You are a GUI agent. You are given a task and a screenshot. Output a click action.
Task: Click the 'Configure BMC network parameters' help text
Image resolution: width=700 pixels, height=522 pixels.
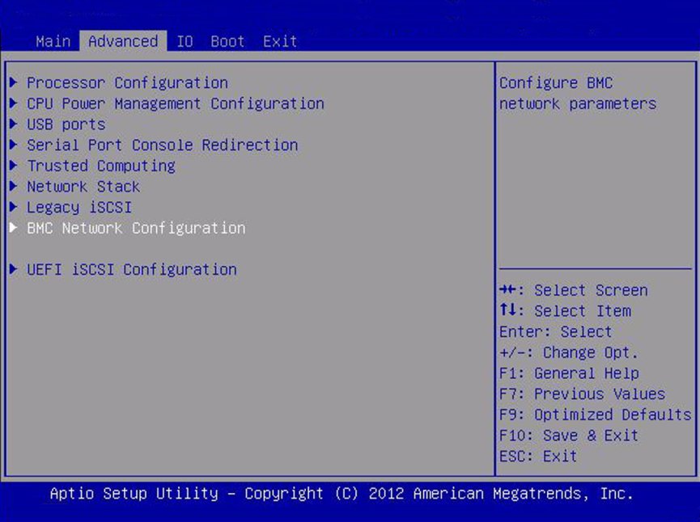pyautogui.click(x=578, y=93)
